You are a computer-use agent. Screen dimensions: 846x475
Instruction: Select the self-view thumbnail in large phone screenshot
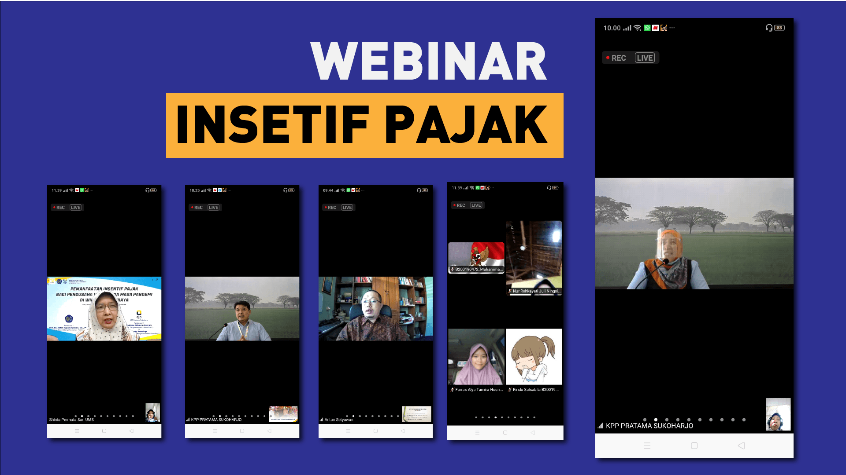point(778,414)
